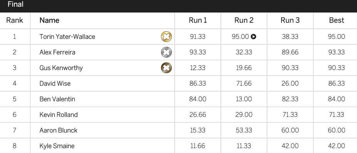Open Torin Yater-Wallace's athlete name

[67, 37]
